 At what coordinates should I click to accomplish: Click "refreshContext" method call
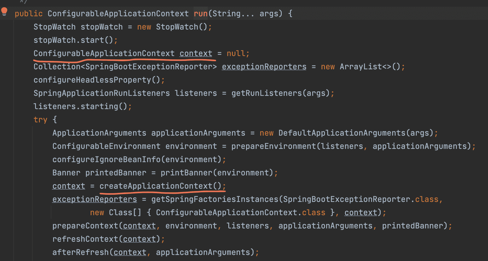click(x=85, y=239)
